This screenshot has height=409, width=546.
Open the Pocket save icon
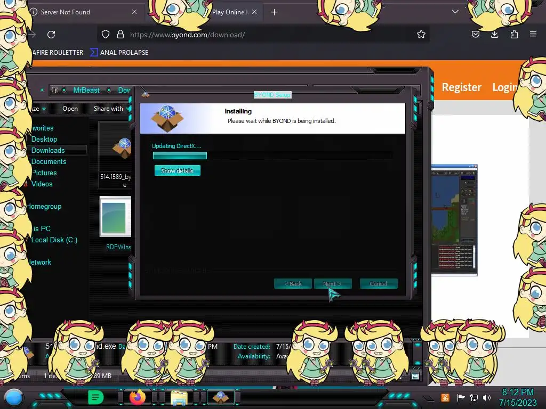coord(475,34)
